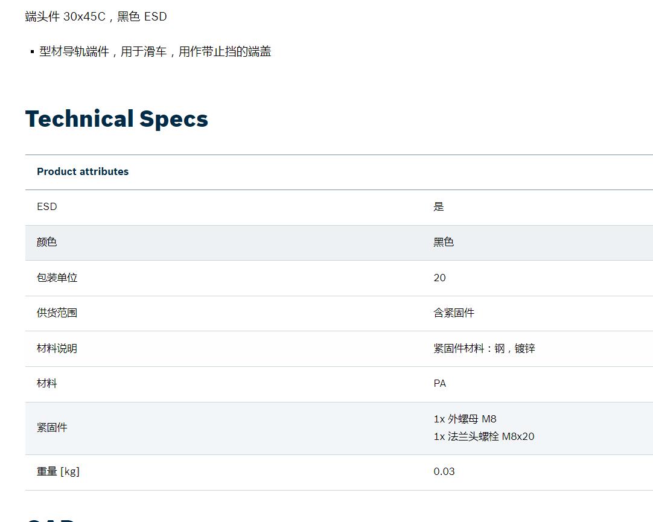
Task: Click the 材料说明 label
Action: tap(57, 348)
